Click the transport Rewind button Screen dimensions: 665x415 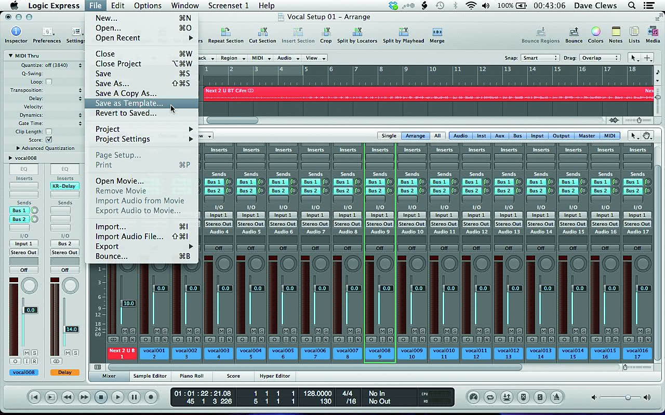click(68, 397)
